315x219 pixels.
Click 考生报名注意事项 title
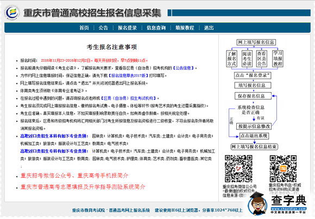(112, 47)
